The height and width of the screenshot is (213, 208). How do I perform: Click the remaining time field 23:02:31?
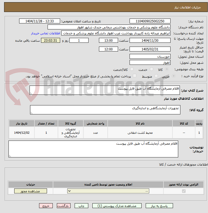click(51, 41)
